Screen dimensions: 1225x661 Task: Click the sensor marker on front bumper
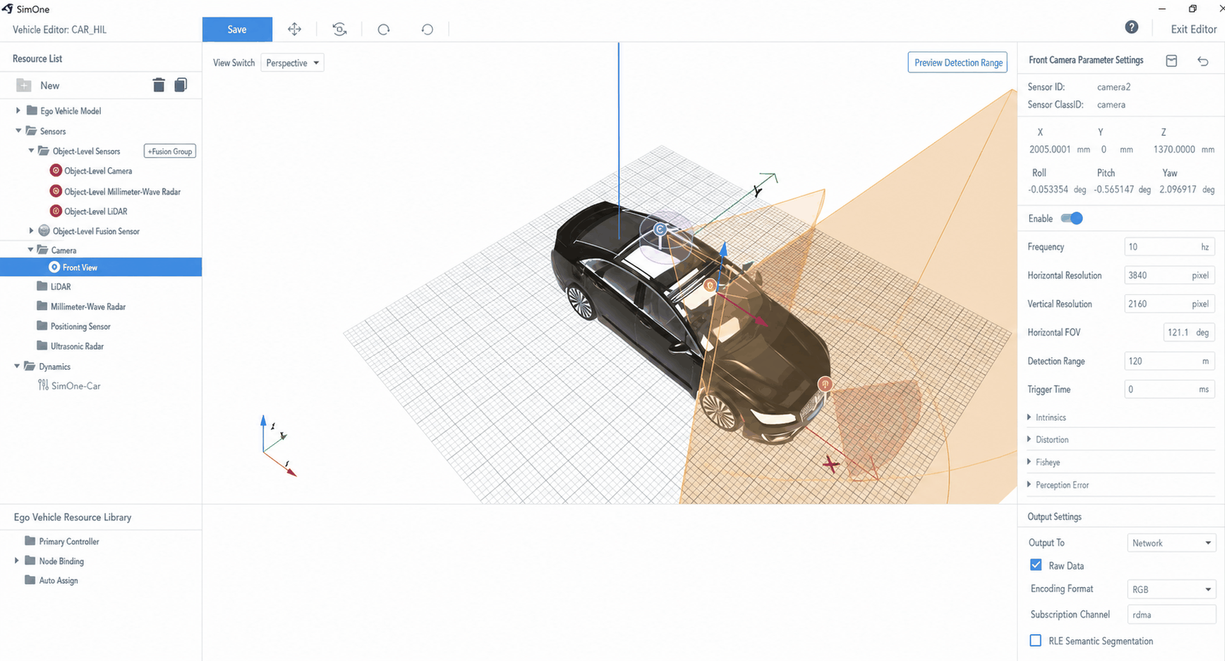pos(826,384)
